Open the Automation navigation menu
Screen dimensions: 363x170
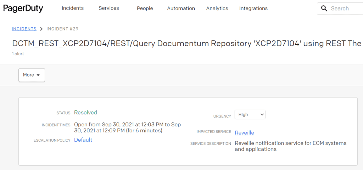pyautogui.click(x=181, y=9)
